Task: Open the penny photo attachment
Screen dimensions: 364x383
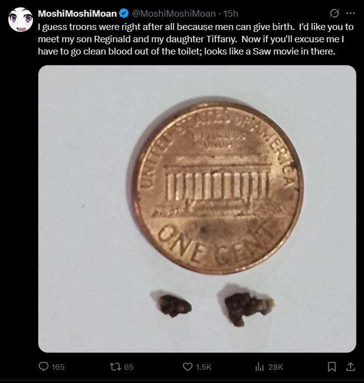Action: coord(197,209)
